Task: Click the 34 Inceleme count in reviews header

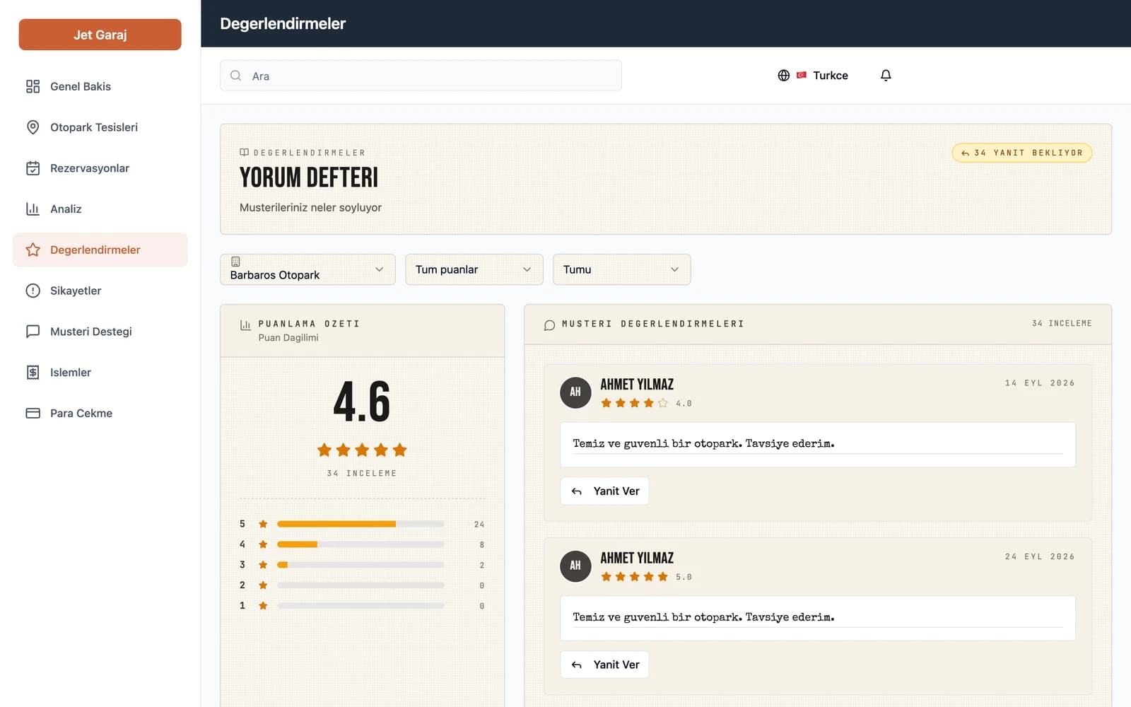Action: click(1062, 324)
